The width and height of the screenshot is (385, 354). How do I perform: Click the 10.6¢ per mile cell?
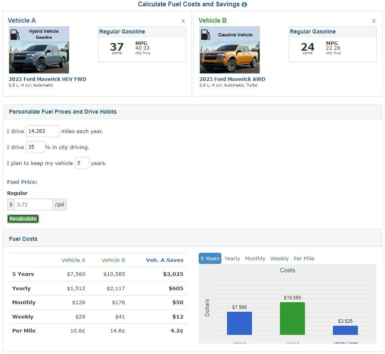tap(78, 330)
